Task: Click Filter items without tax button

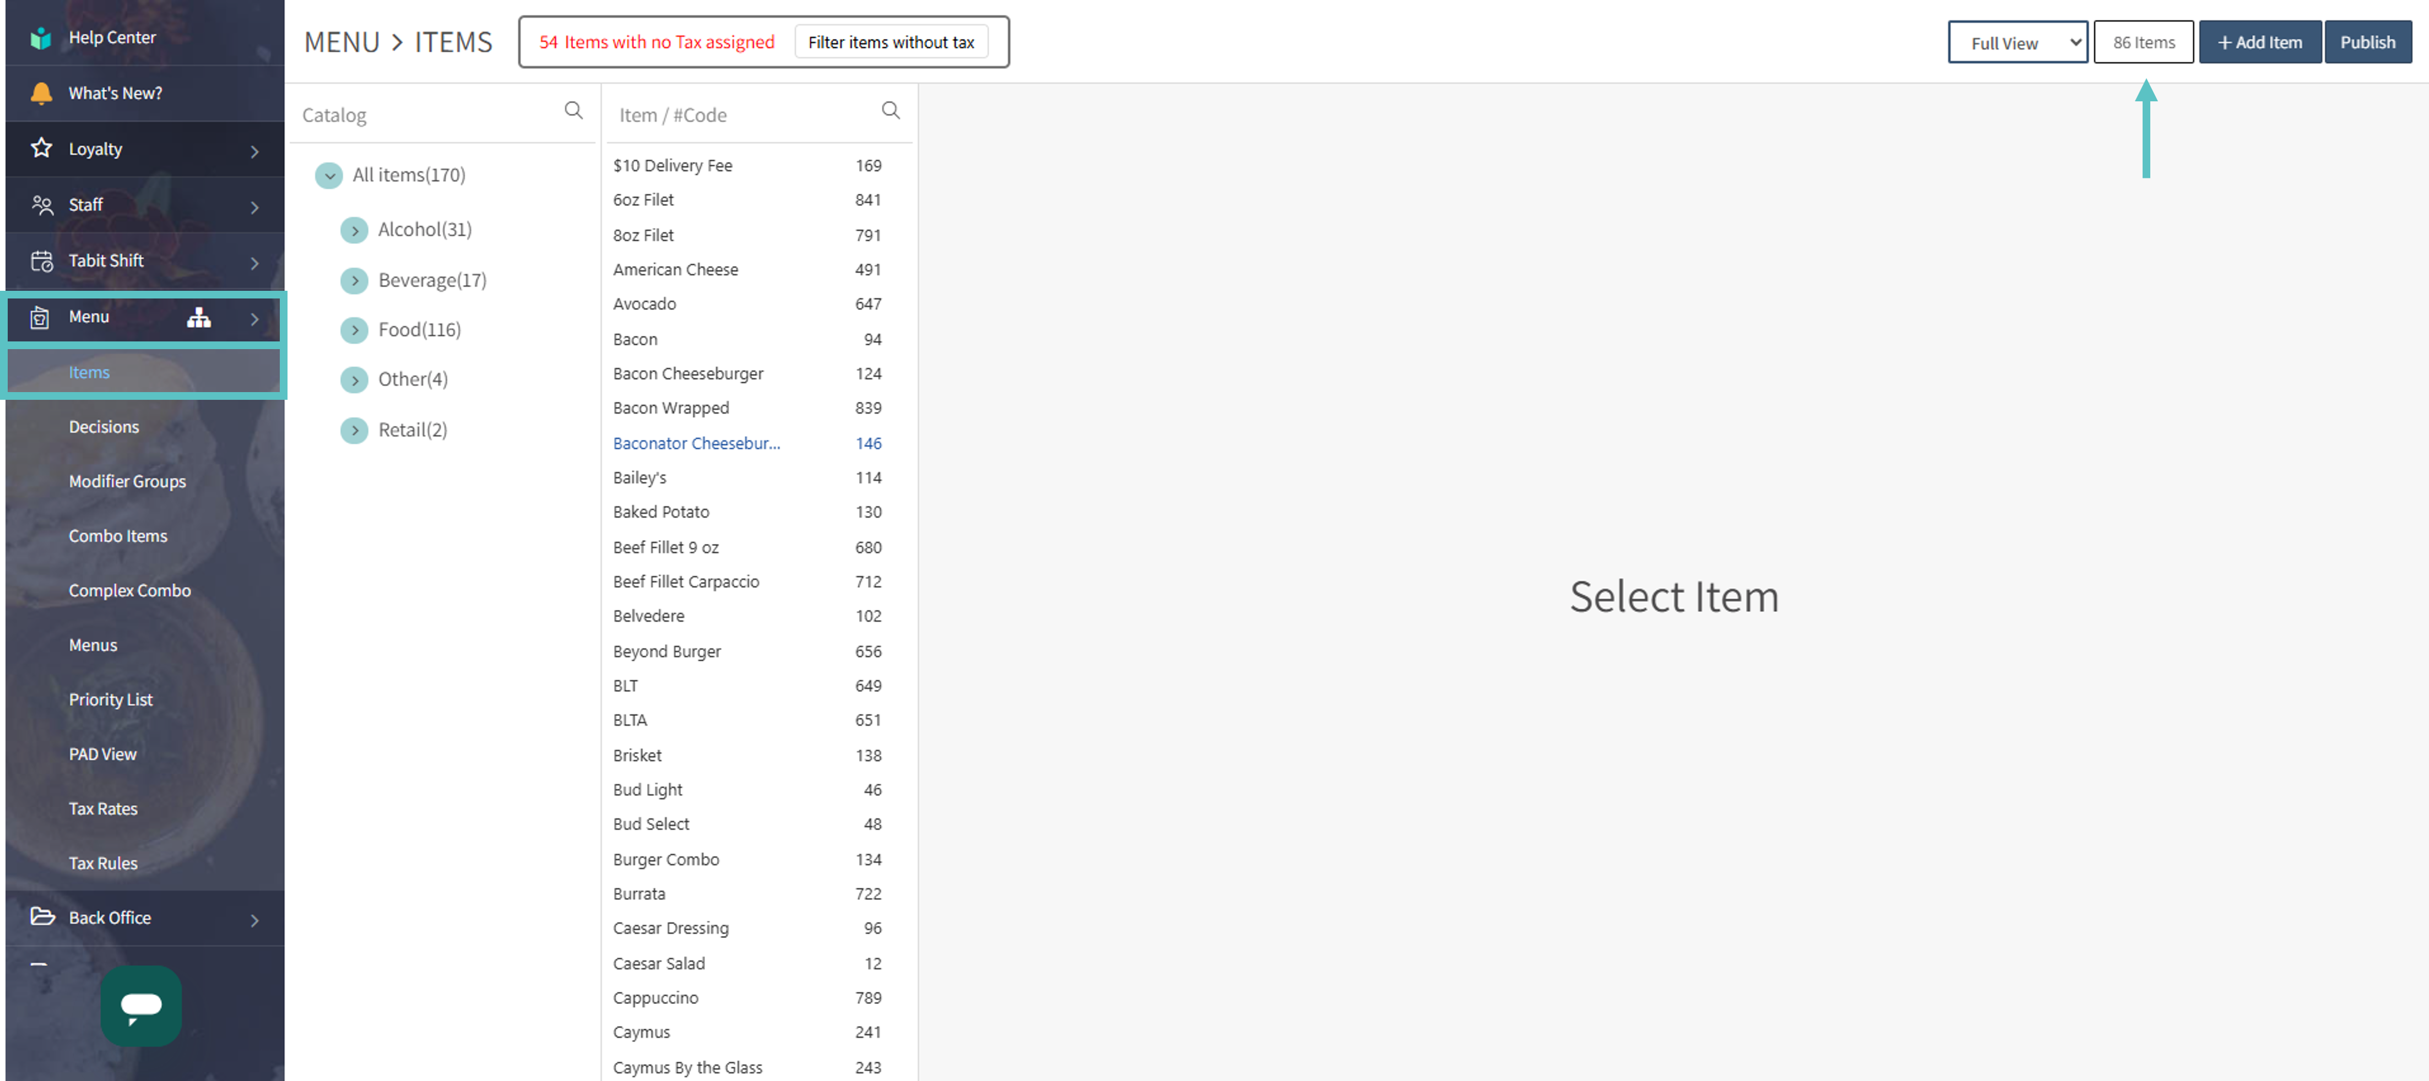Action: (x=890, y=42)
